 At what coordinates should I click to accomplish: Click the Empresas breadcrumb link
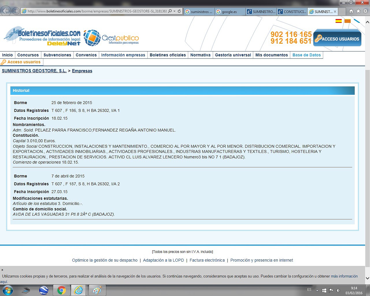click(x=82, y=71)
